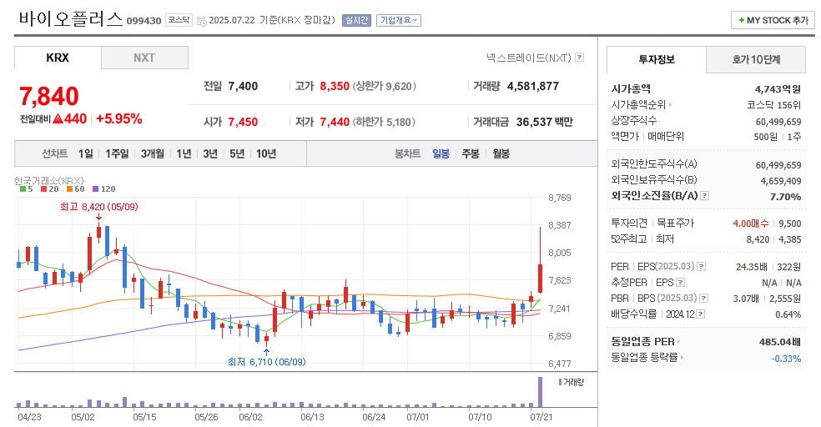Click the calendar icon beside the date
Viewport: 821px width, 427px height.
point(202,21)
